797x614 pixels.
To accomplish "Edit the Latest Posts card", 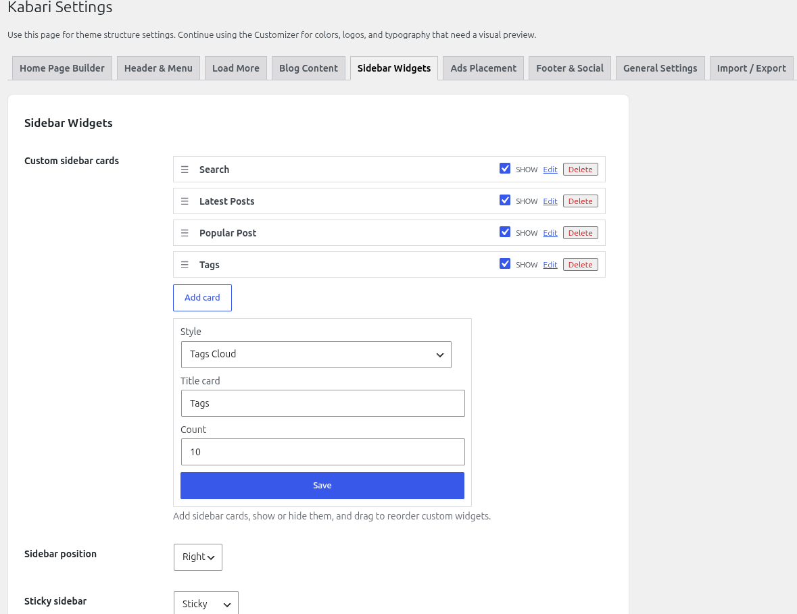I will (550, 201).
